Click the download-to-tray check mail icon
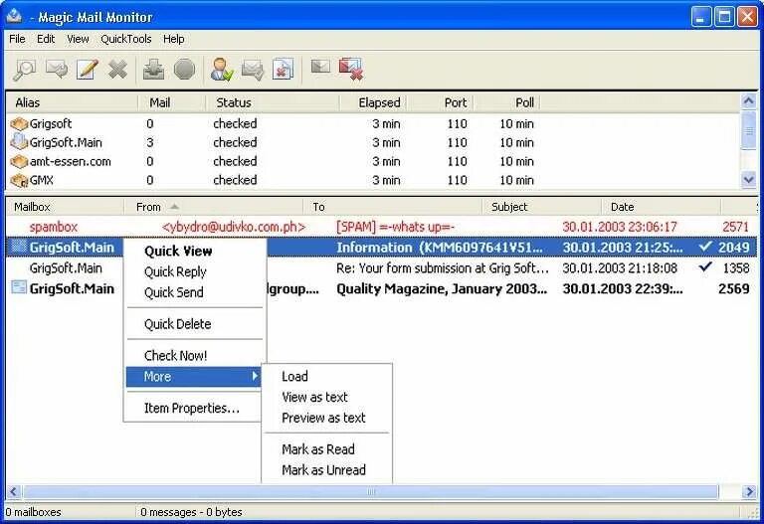 tap(153, 70)
